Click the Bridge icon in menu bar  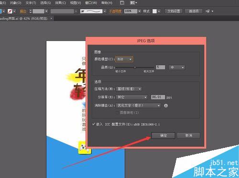click(122, 3)
